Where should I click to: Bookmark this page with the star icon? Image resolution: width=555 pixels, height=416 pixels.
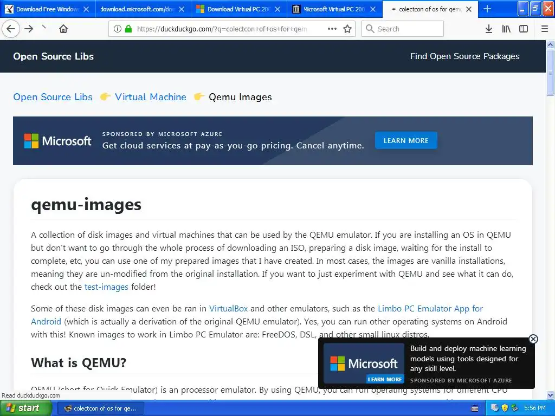tap(347, 29)
